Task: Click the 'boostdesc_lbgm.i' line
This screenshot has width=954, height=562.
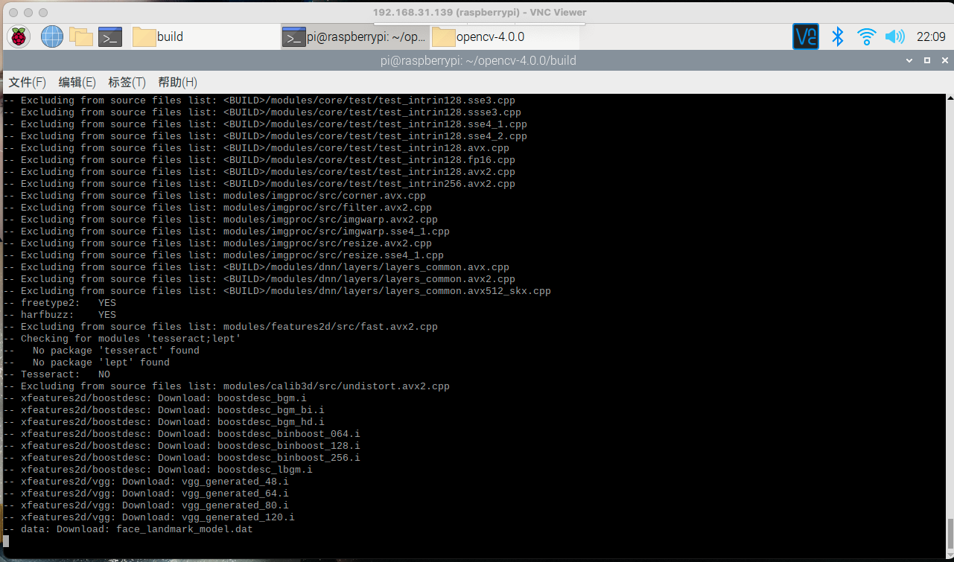Action: pos(158,470)
